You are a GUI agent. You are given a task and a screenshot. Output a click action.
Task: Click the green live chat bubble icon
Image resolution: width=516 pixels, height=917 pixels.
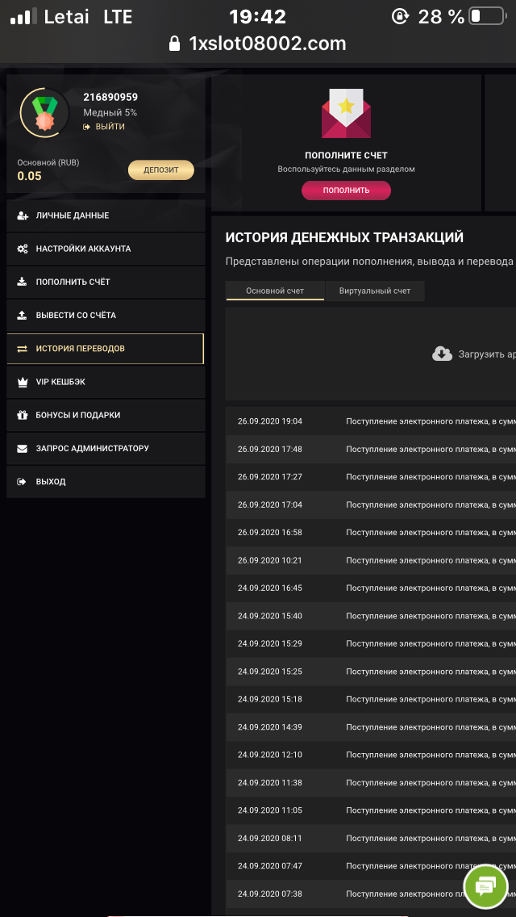point(485,888)
